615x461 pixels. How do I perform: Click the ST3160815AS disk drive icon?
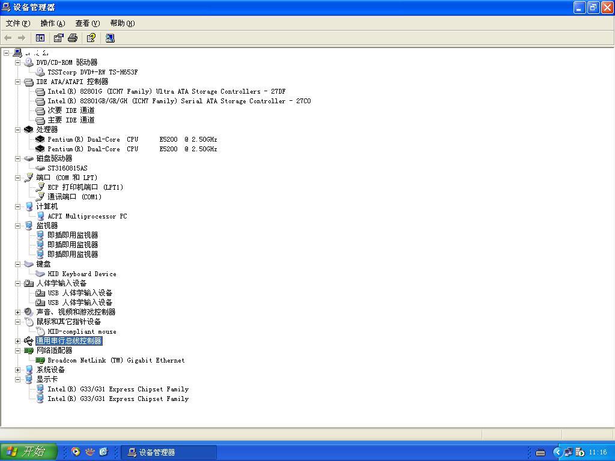point(40,168)
